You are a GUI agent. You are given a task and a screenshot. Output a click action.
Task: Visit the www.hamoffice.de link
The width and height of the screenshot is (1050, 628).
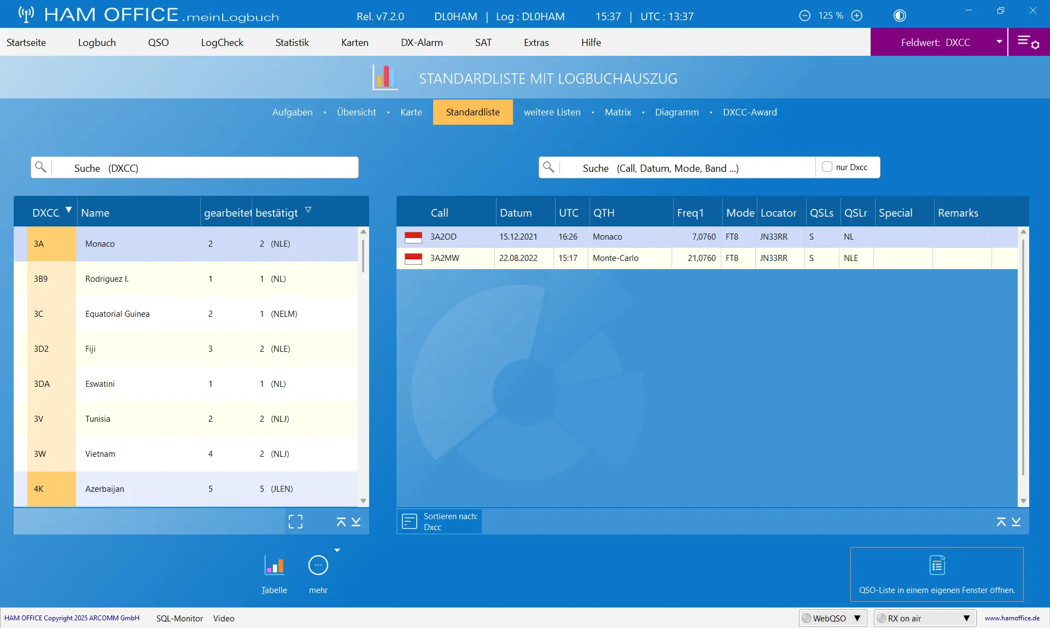point(1012,618)
